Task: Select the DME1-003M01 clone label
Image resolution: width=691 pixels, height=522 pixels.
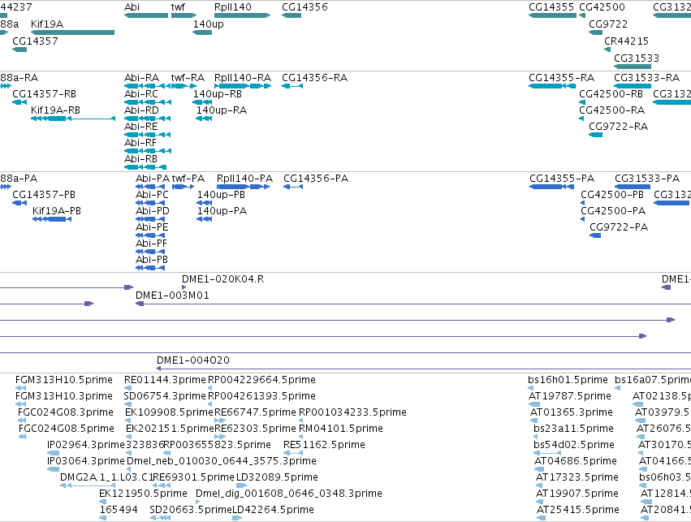Action: point(172,296)
